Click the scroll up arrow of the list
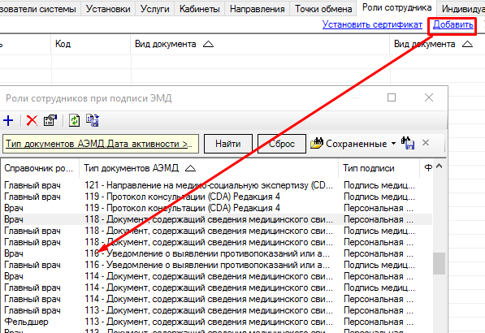This screenshot has height=333, width=485. [x=439, y=166]
